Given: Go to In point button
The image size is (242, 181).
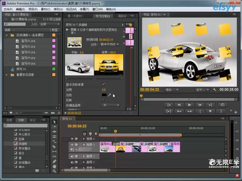Looking at the screenshot, I should (169, 105).
